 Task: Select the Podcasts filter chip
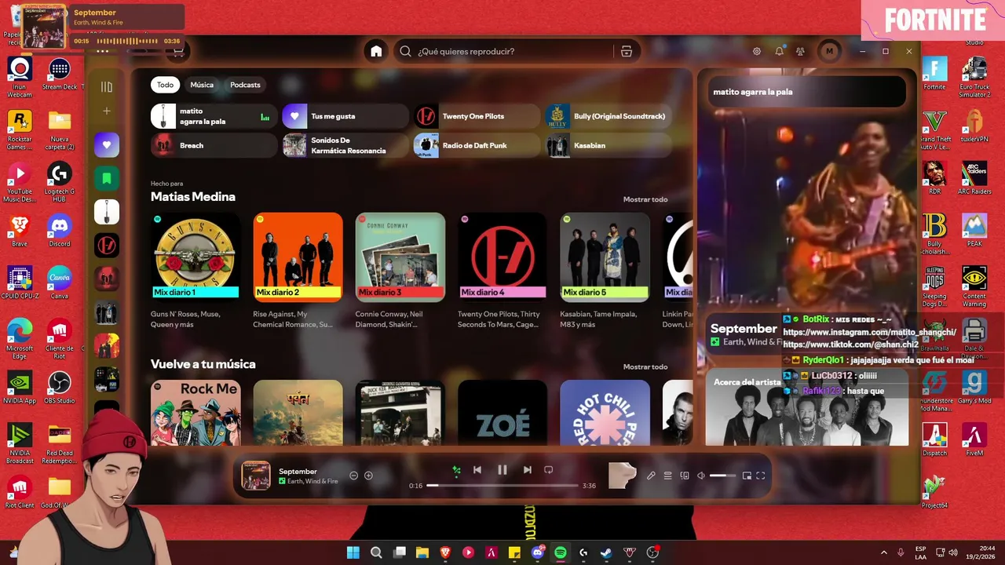click(x=245, y=85)
